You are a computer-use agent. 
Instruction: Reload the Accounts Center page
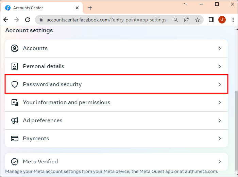[27, 20]
